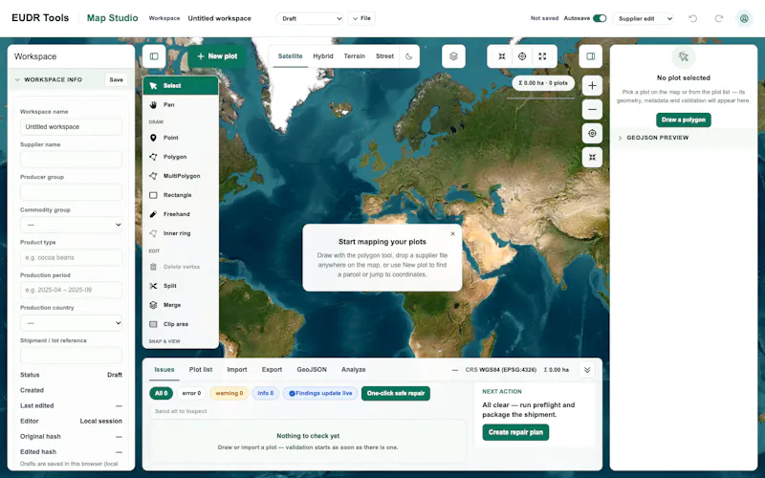765x478 pixels.
Task: Switch to Terrain basemap tab
Action: pyautogui.click(x=354, y=56)
